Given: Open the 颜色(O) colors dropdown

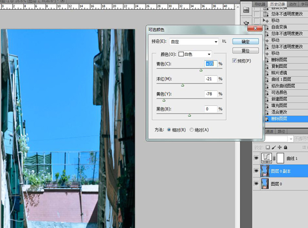Looking at the screenshot, I should tap(195, 54).
